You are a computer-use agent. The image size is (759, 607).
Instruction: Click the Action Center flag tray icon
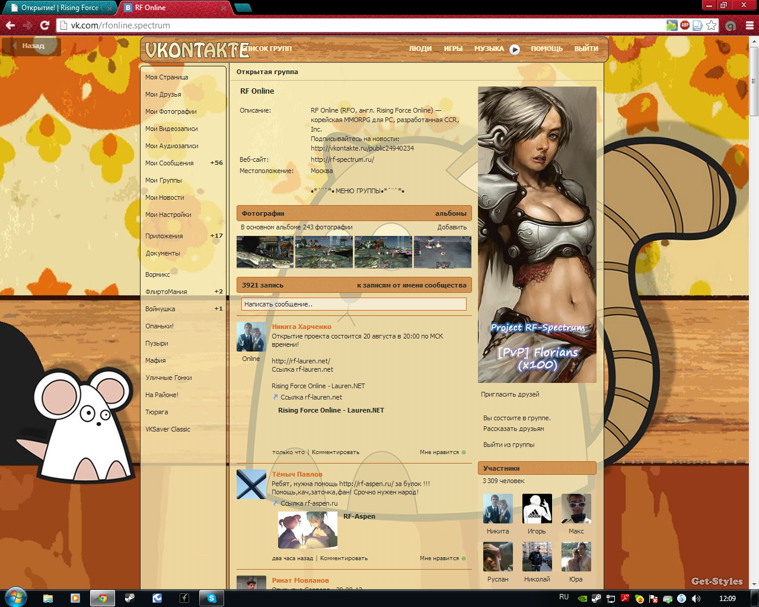[x=653, y=599]
